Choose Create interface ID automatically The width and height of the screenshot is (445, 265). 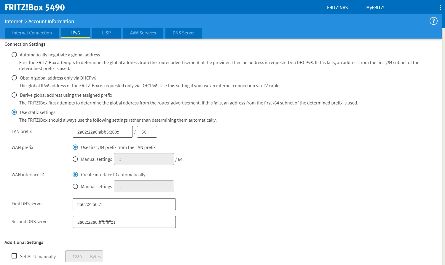click(x=75, y=174)
